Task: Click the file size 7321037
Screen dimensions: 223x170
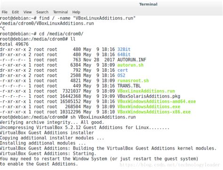Action: click(x=72, y=91)
